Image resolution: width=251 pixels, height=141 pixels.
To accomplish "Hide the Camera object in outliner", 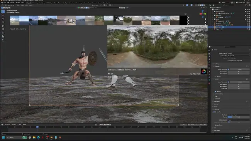I will pos(247,27).
